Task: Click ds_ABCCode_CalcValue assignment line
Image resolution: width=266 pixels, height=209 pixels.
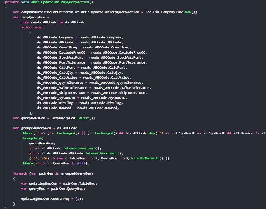Action: [x=84, y=78]
